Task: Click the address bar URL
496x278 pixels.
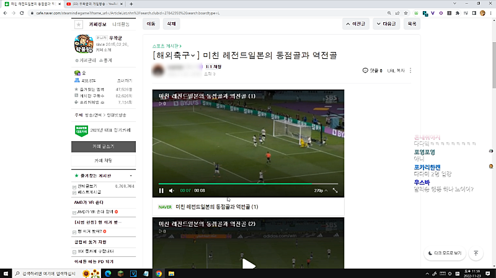Action: point(128,13)
